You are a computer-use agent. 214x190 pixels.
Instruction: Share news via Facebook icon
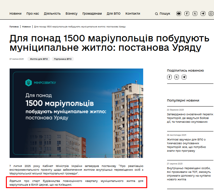[x=169, y=77]
